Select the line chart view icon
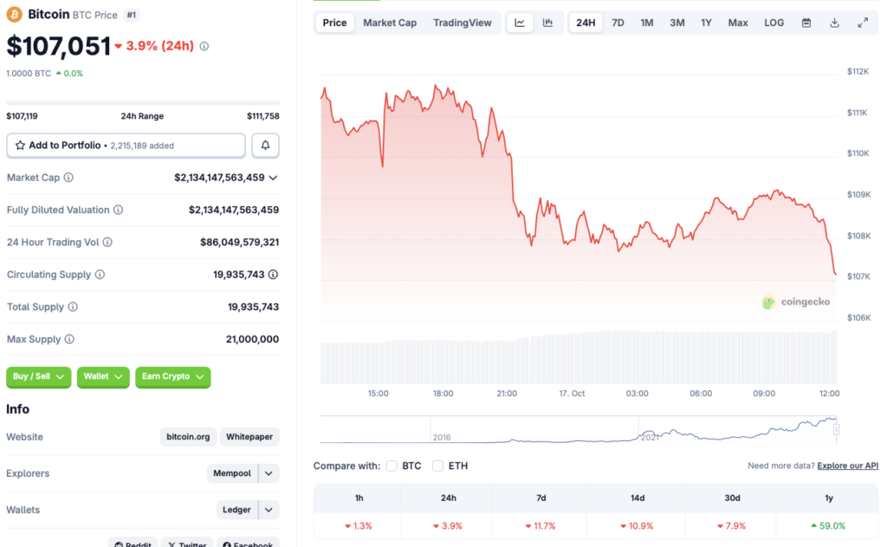 coord(520,23)
